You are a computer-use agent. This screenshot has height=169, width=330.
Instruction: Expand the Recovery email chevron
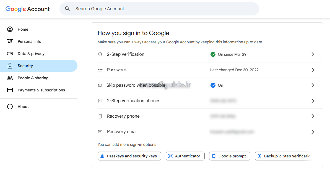coord(313,132)
